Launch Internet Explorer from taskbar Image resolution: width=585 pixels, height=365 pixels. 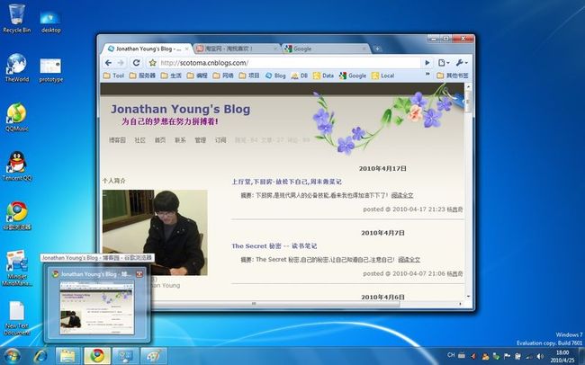[x=40, y=356]
